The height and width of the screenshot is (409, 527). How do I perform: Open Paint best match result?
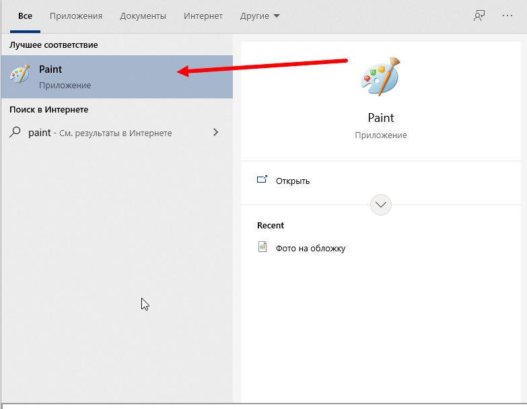click(x=117, y=77)
